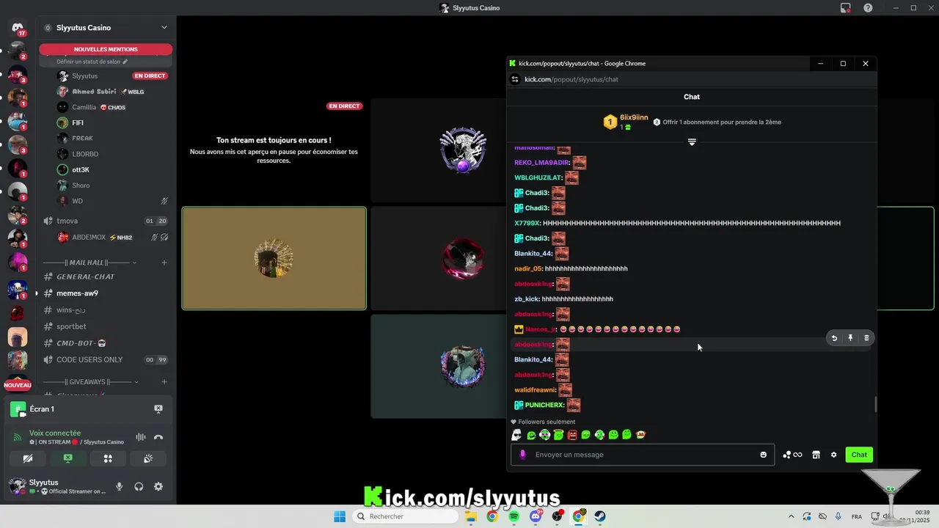Click username PUNICHERX in chat

pyautogui.click(x=544, y=405)
